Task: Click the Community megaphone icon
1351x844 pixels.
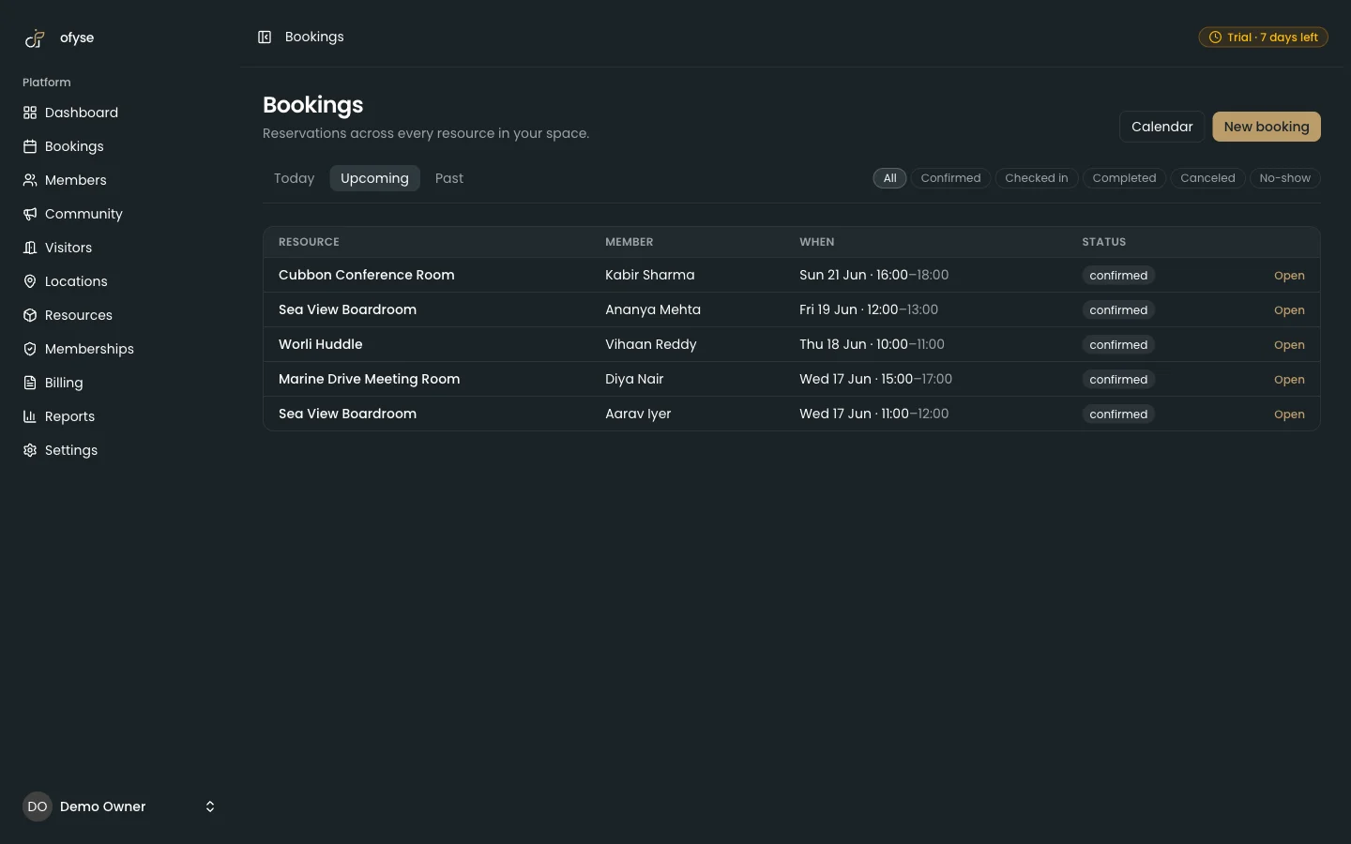Action: coord(30,214)
